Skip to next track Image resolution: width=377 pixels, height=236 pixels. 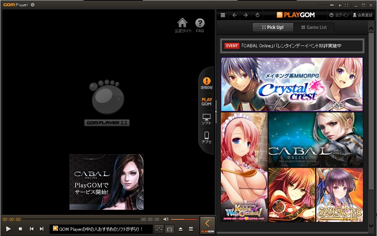coord(41,229)
